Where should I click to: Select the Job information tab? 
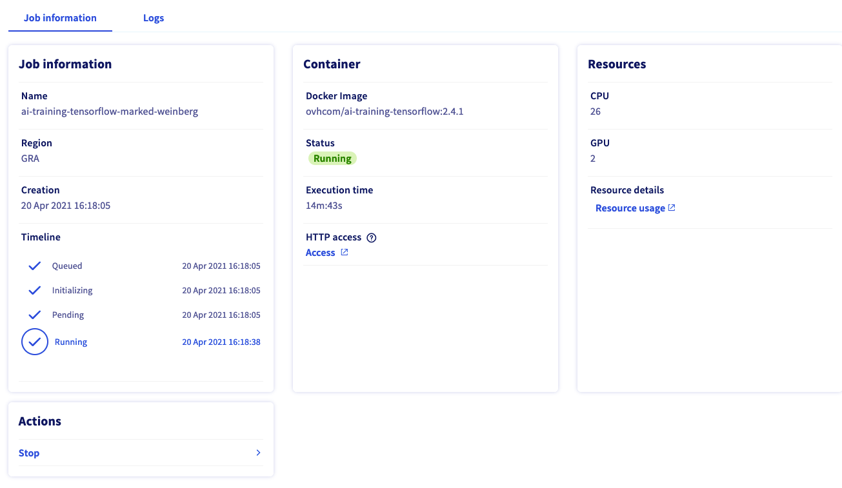(60, 18)
